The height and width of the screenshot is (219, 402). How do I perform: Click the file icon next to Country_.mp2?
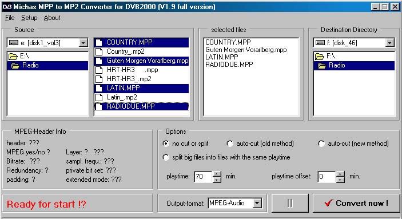coord(99,52)
